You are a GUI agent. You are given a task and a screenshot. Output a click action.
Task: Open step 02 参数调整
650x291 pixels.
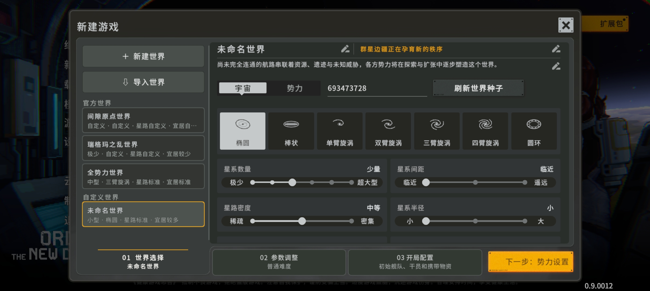click(x=279, y=262)
